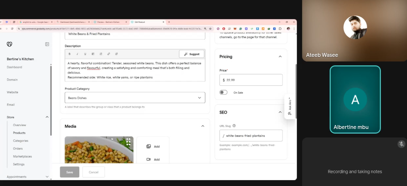The image size is (407, 186).
Task: Remove link in Description editor
Action: click(116, 54)
